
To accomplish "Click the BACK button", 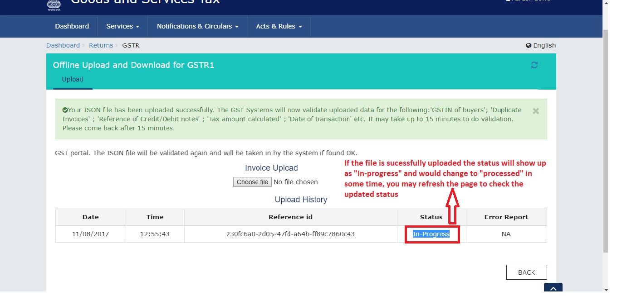I will click(x=526, y=272).
